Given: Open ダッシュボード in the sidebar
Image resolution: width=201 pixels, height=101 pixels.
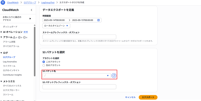Looking at the screenshot, I should 10,26.
